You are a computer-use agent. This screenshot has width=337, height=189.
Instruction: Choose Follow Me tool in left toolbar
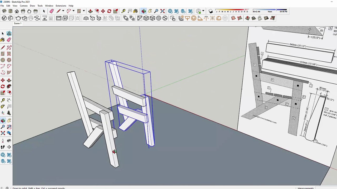pos(9,86)
